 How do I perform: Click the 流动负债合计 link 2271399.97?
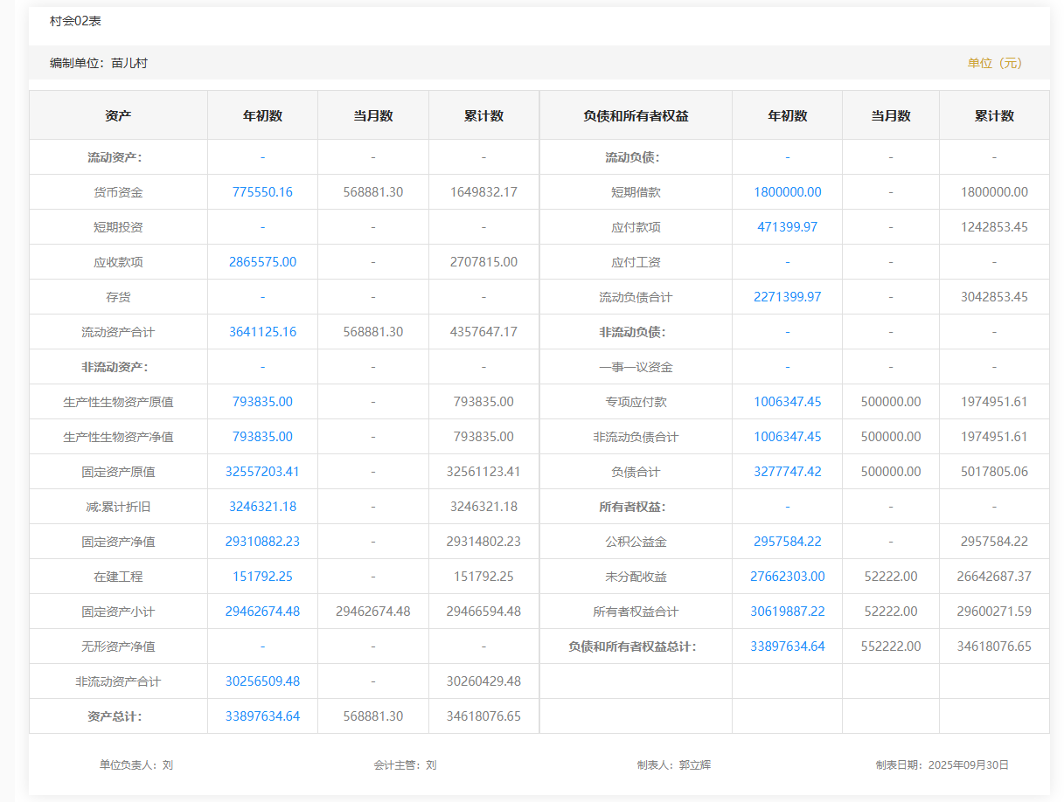[x=787, y=297]
